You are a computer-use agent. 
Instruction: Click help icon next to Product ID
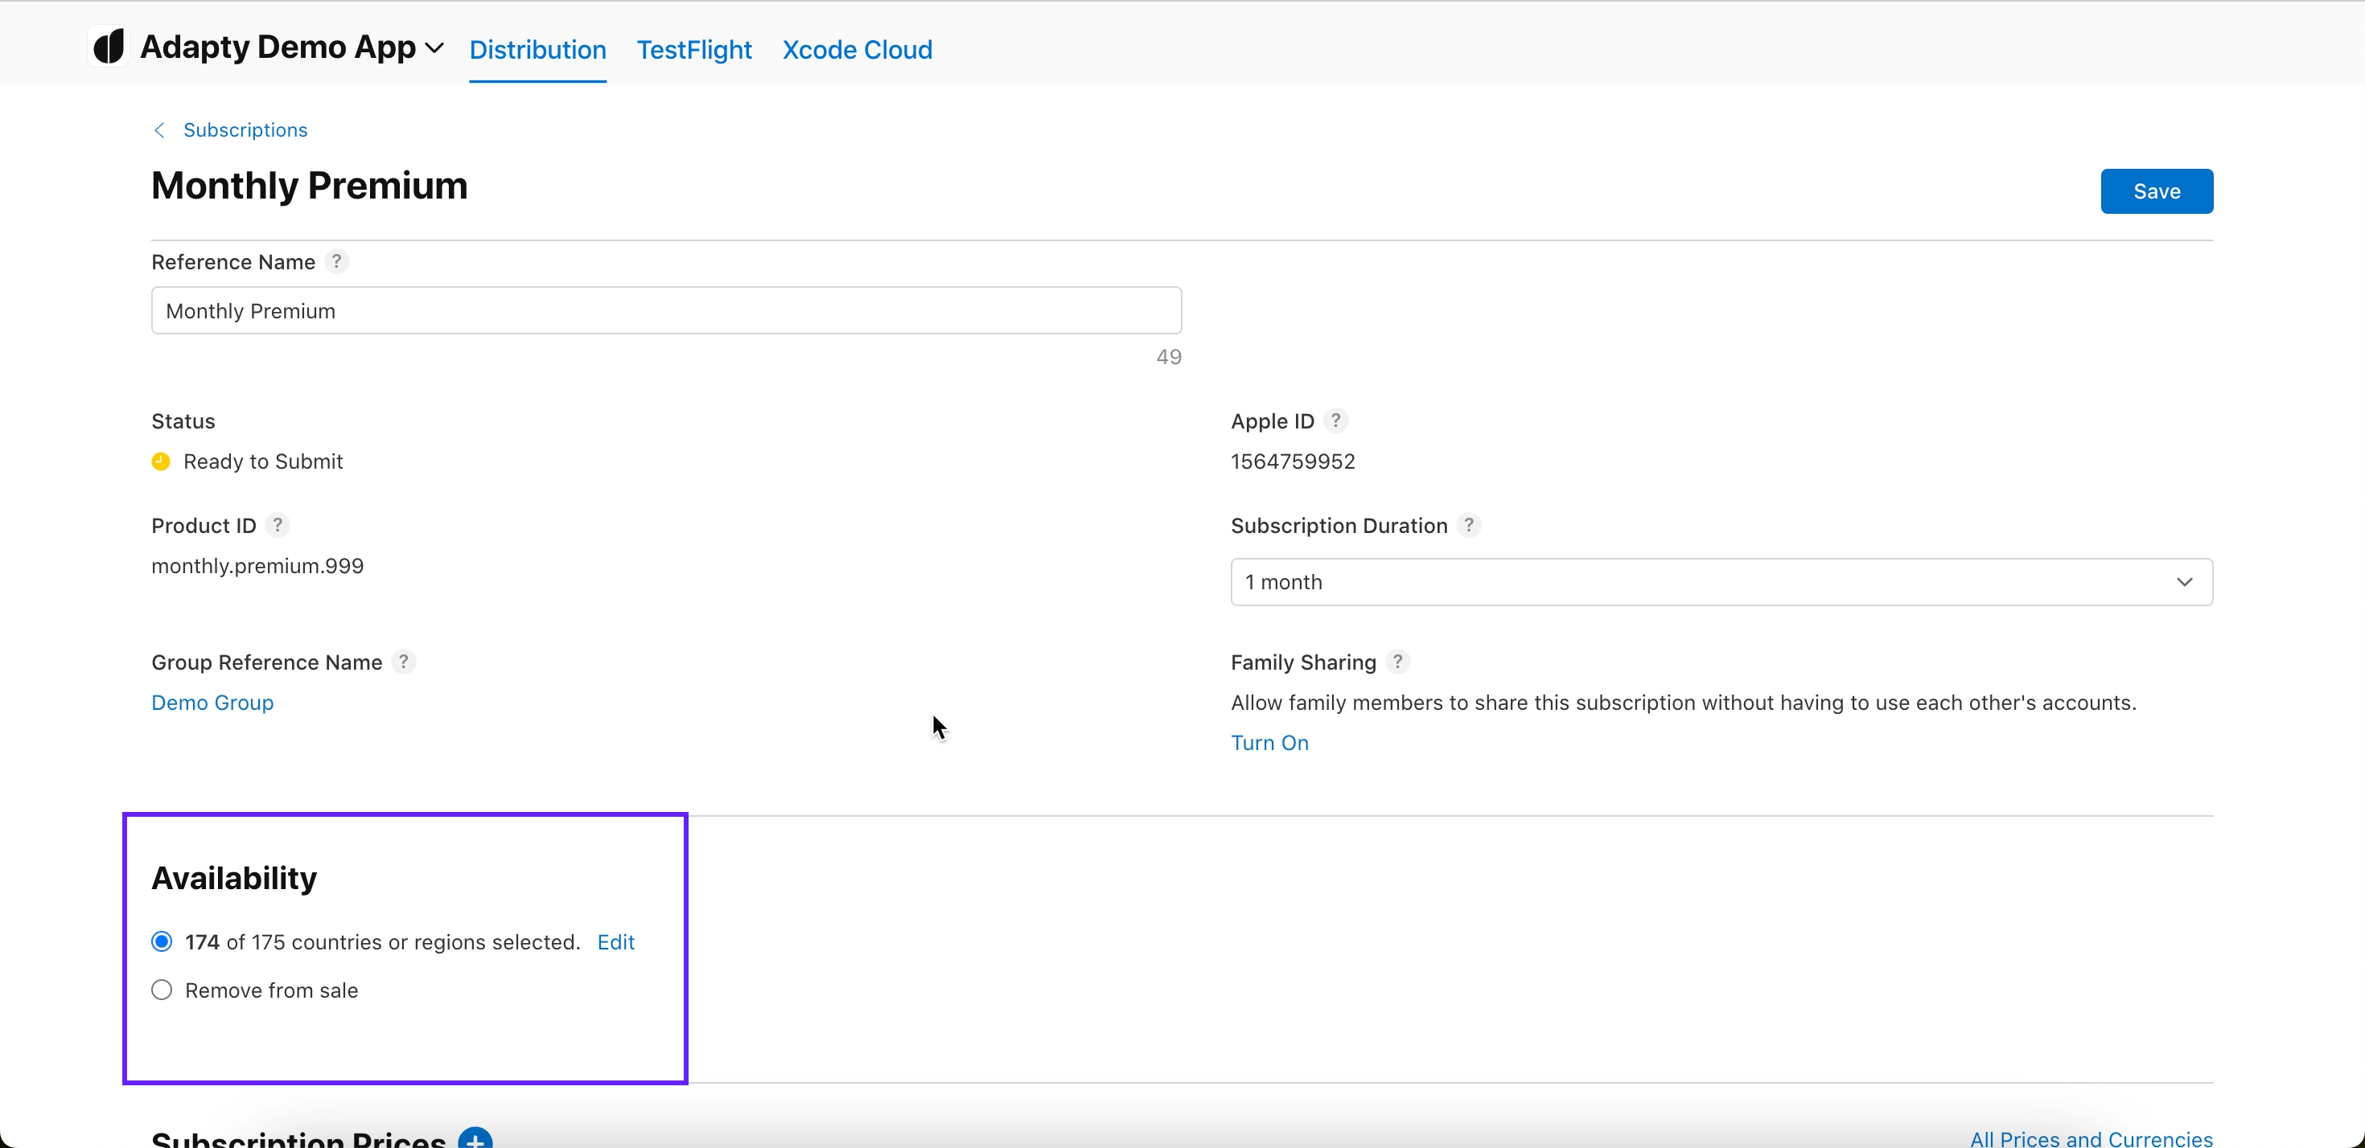(x=278, y=525)
